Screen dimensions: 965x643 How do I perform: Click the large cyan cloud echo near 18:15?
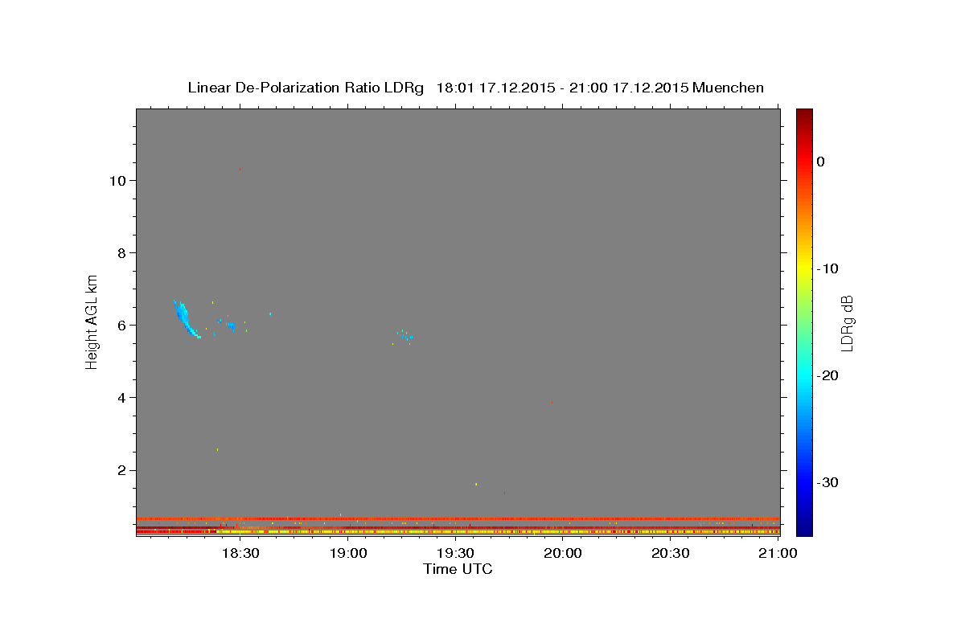click(x=186, y=319)
